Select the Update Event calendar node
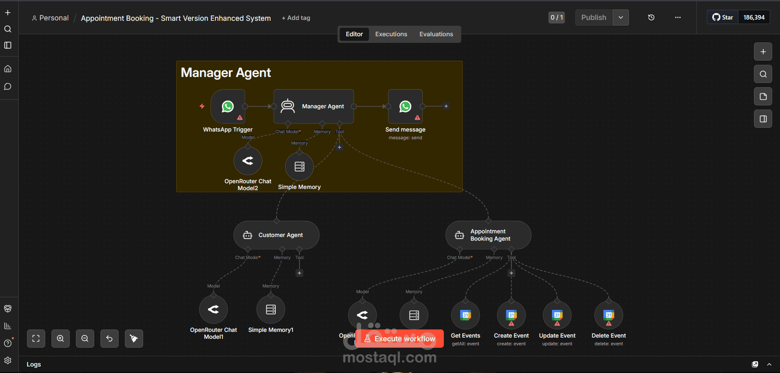 557,315
